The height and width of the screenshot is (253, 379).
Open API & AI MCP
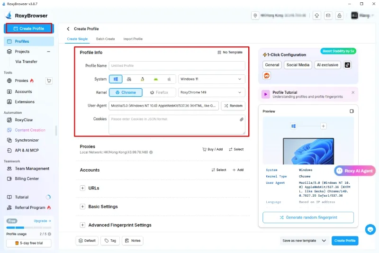27,150
